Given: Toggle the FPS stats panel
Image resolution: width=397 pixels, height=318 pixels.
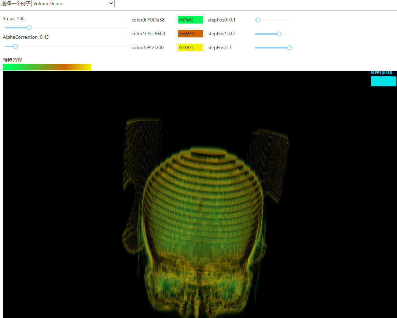Looking at the screenshot, I should coord(383,79).
